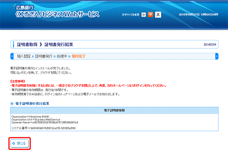Viewport: 228px width, 159px height.
Task: Click the Common Name value line
Action: point(44,122)
